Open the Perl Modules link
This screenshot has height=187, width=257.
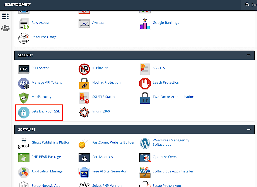103,157
